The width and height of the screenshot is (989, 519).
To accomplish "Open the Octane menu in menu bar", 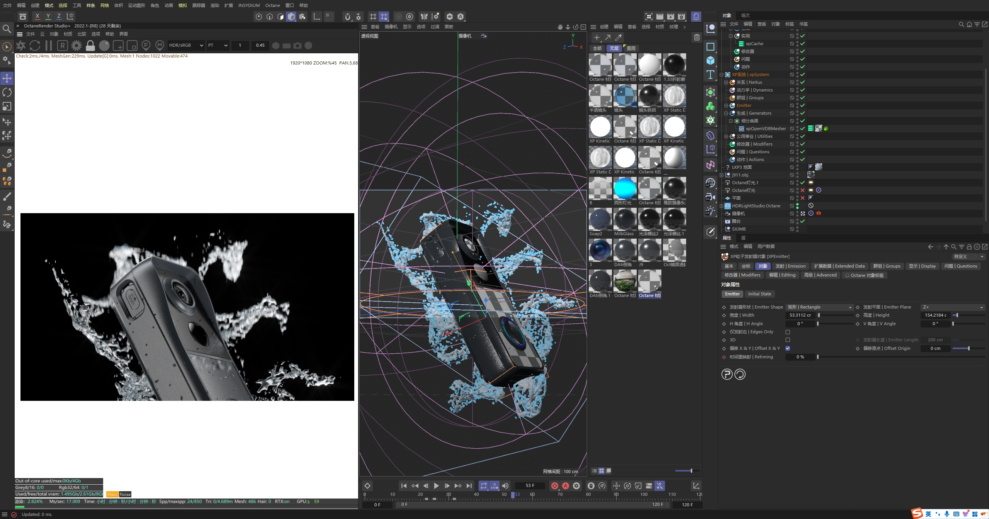I will click(272, 5).
